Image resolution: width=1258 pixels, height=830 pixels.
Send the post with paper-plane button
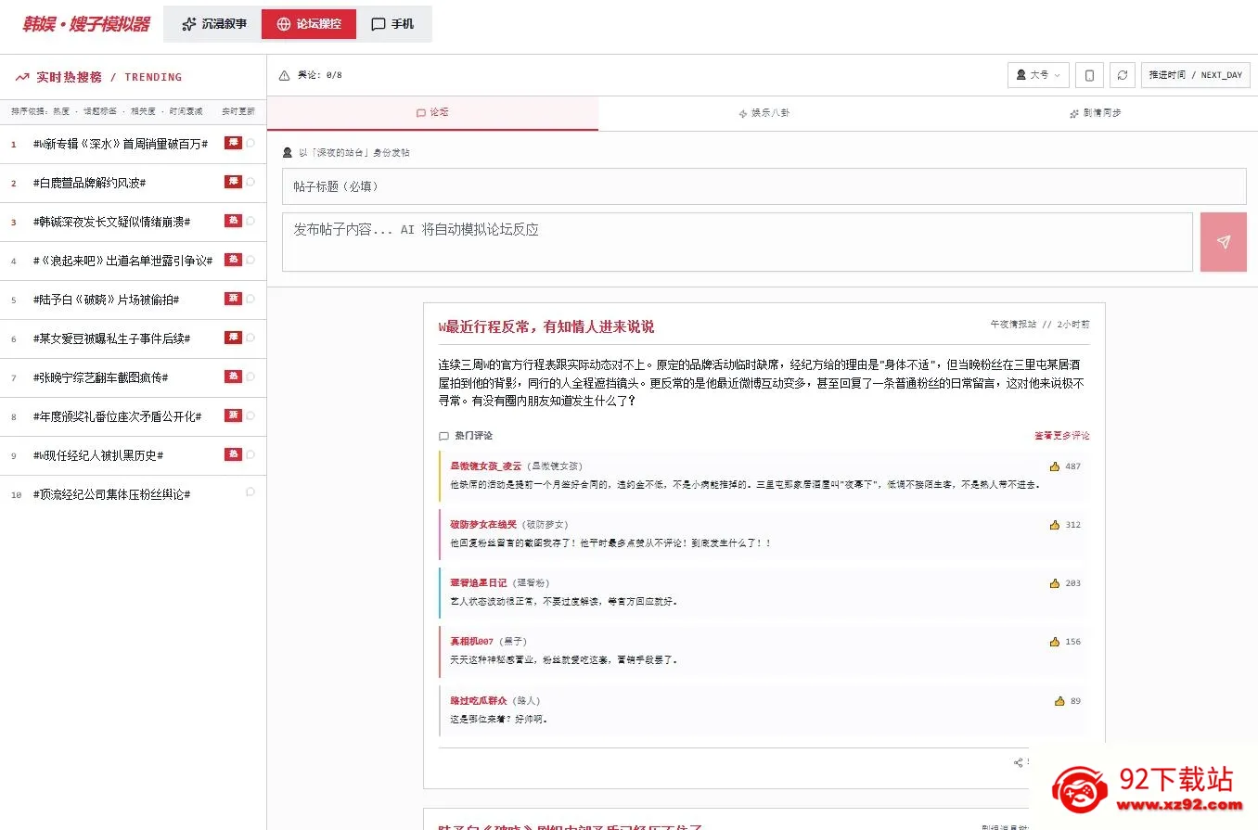(1223, 242)
